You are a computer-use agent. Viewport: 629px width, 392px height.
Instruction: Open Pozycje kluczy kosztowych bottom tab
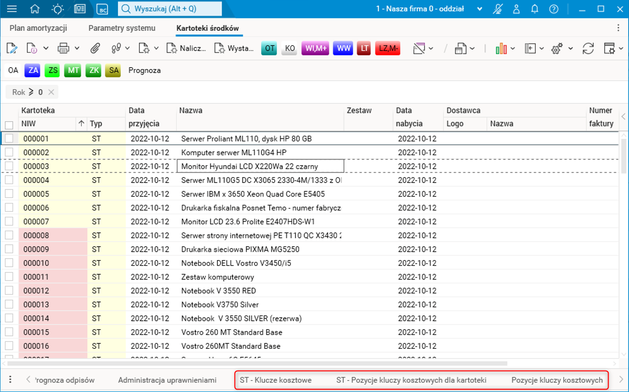point(557,380)
